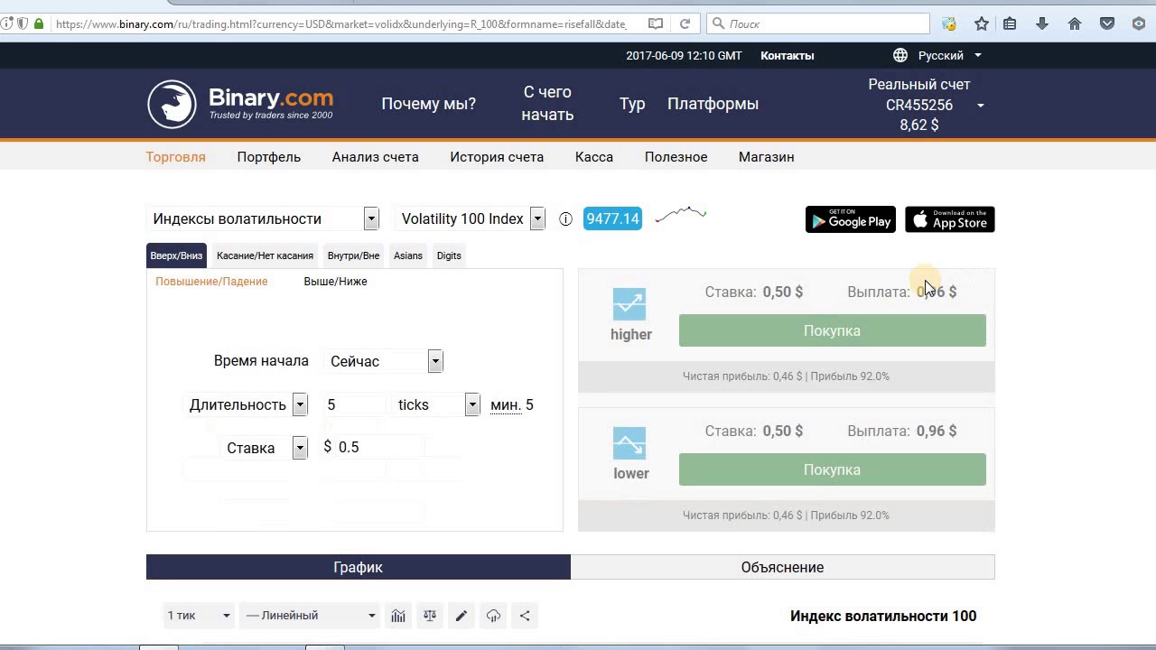
Task: Open the App Store download badge
Action: point(950,219)
